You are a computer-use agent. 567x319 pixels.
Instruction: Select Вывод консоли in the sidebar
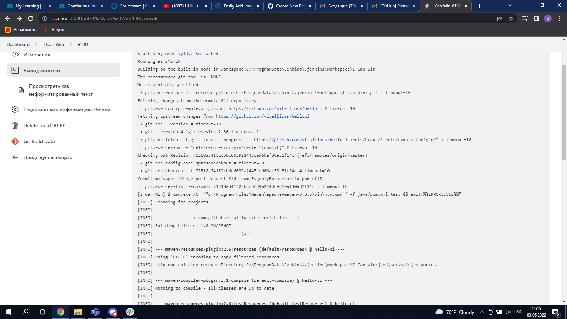click(64, 70)
